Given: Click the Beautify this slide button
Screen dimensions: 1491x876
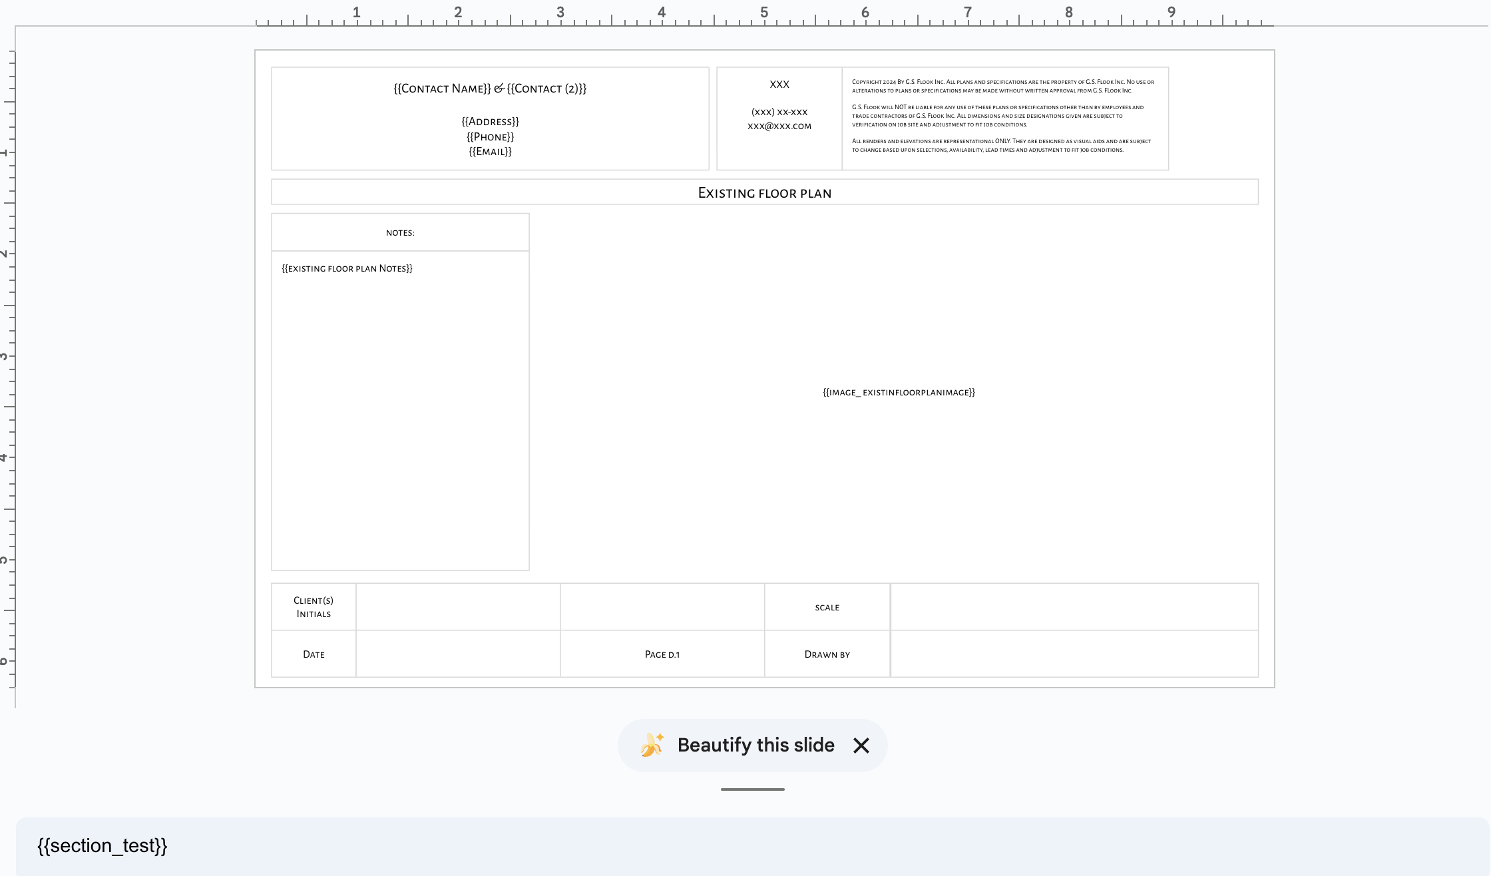Looking at the screenshot, I should (755, 745).
